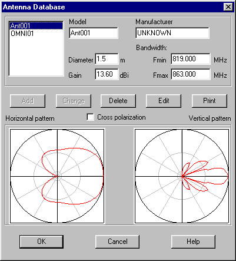The height and width of the screenshot is (261, 236).
Task: Click the Bandwidth label
Action: [151, 48]
